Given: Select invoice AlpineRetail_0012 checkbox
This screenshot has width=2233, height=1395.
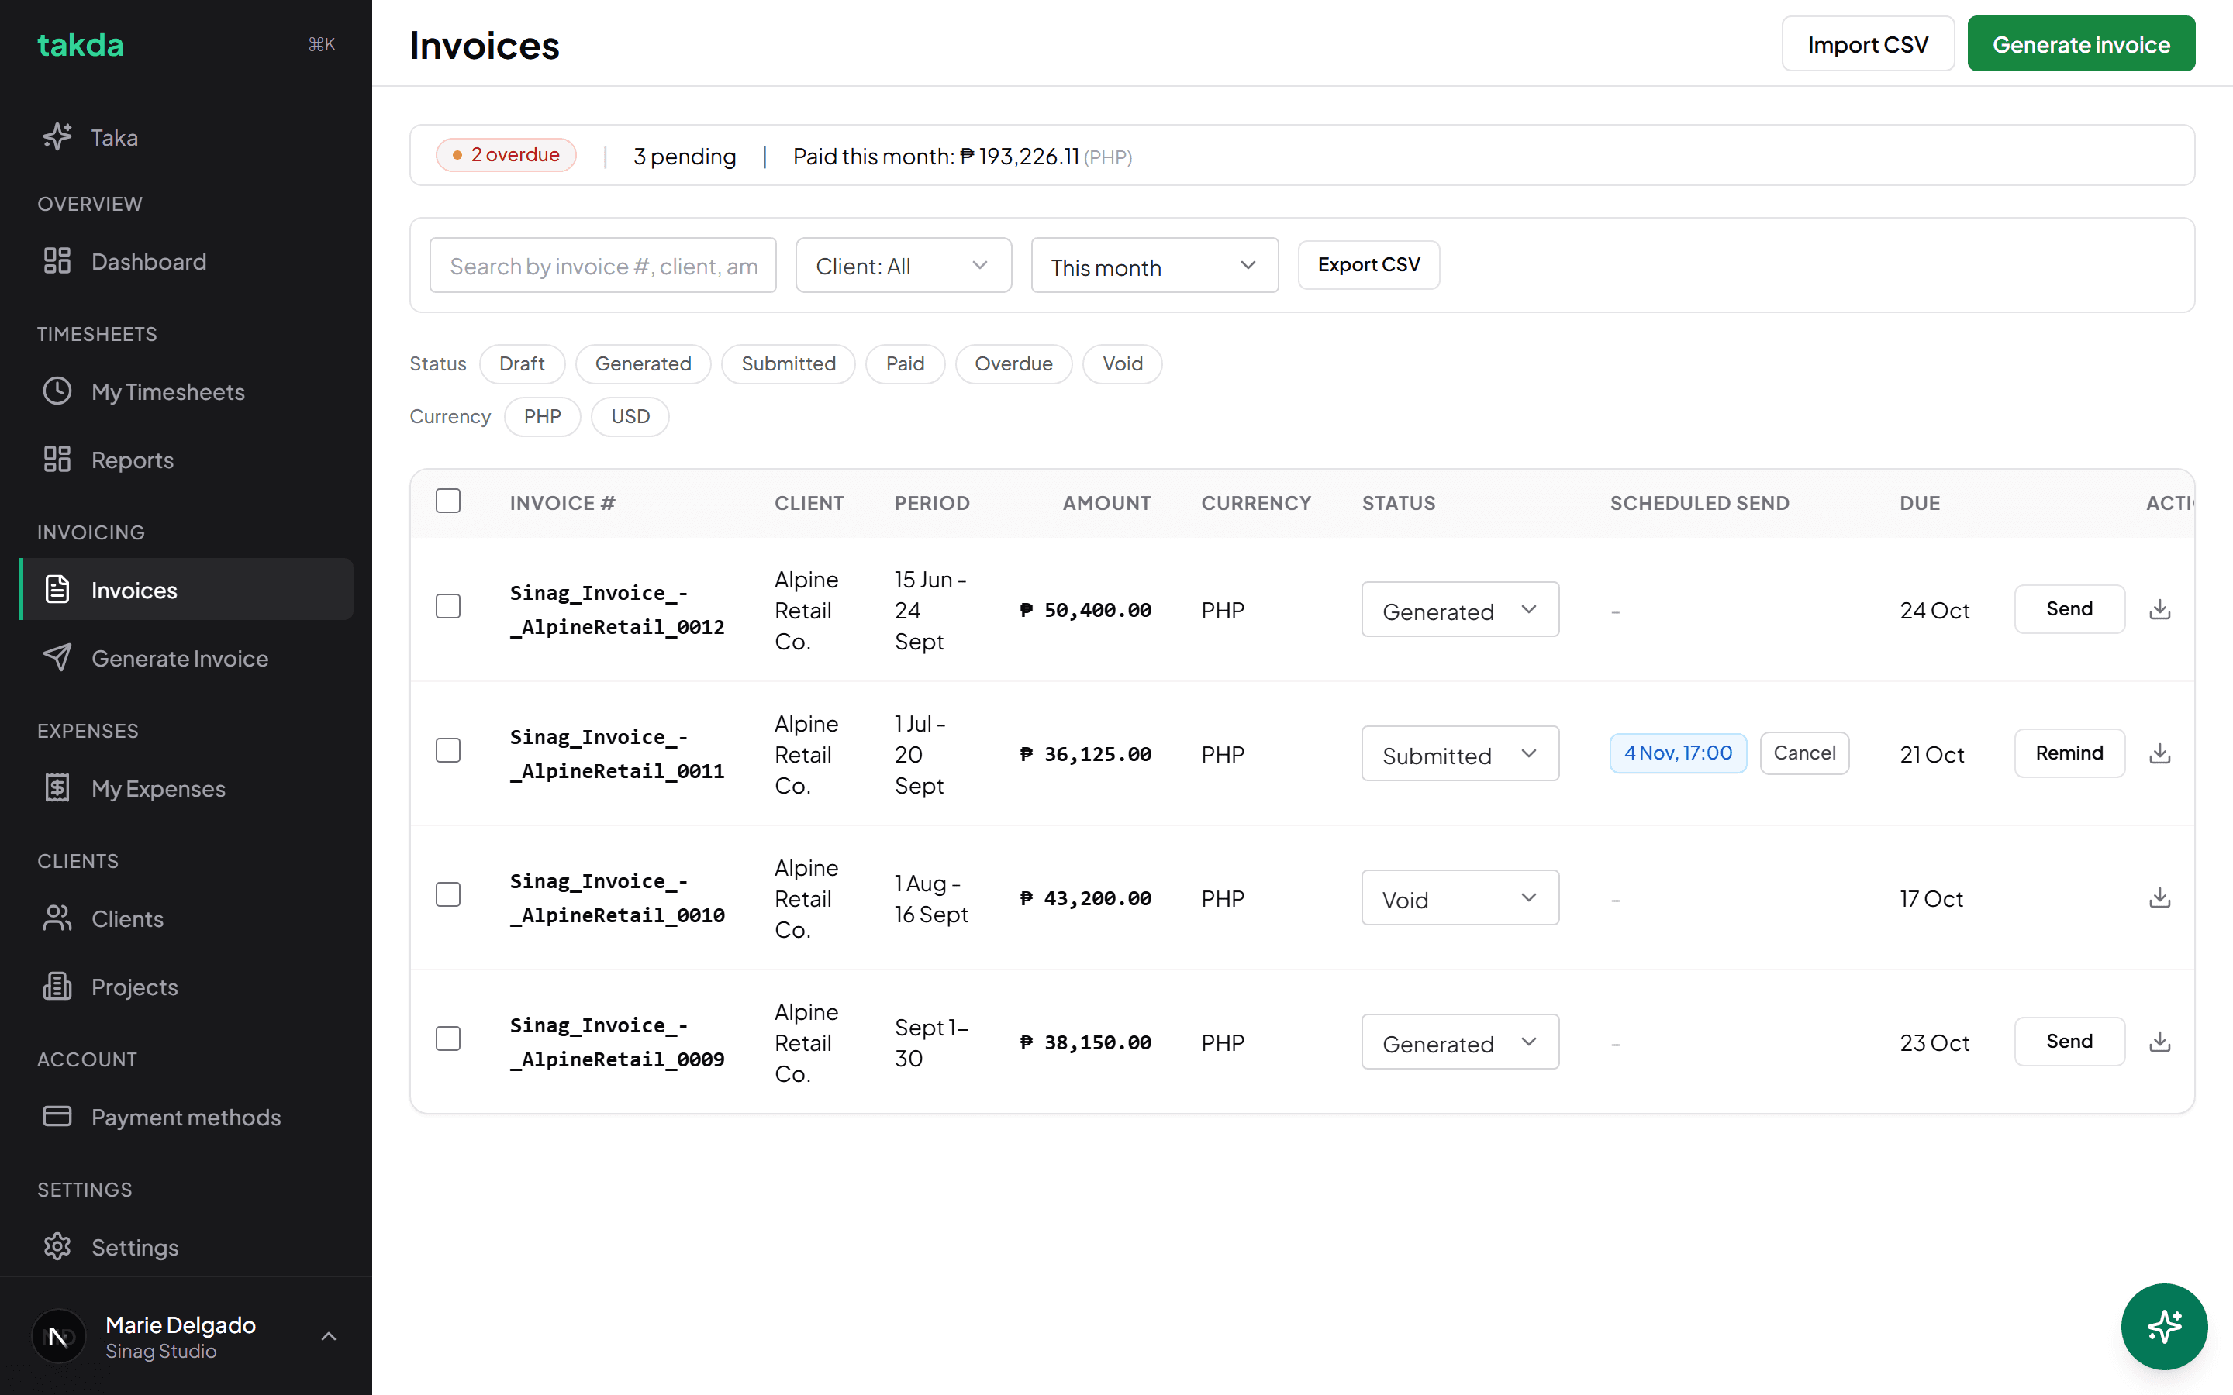Looking at the screenshot, I should point(448,606).
